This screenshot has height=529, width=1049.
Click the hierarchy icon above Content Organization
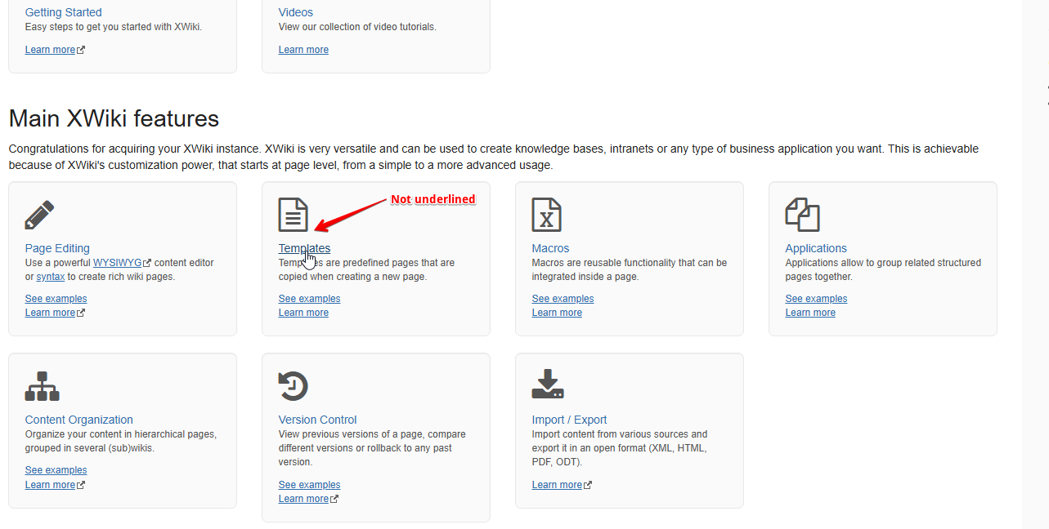click(x=42, y=386)
